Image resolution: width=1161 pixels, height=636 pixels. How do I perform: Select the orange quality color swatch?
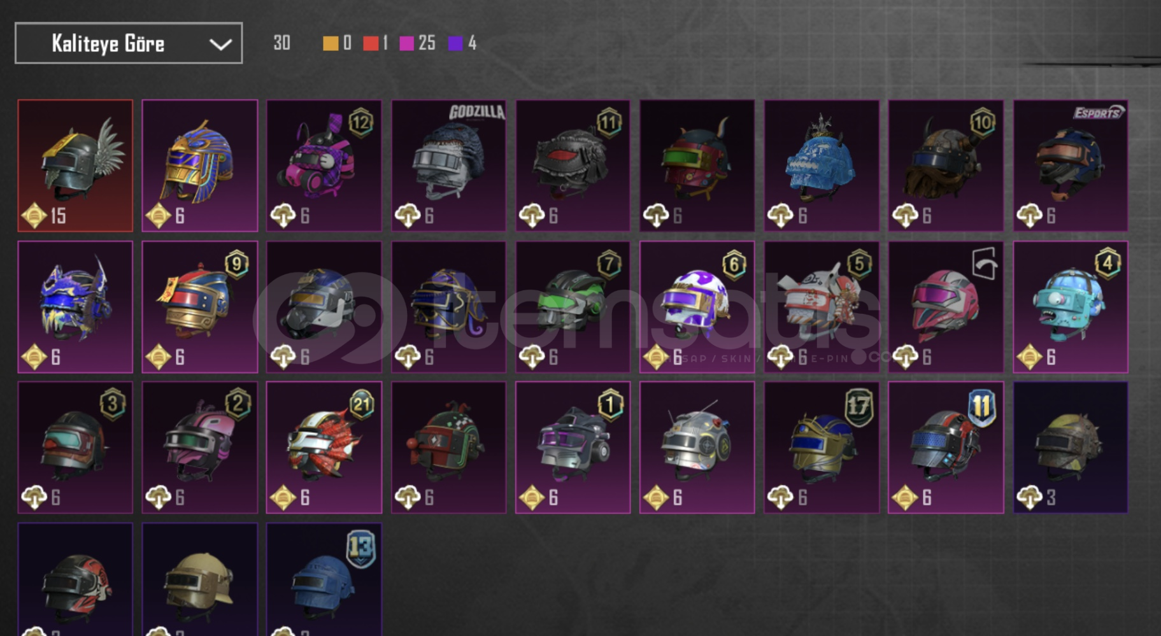pos(331,43)
